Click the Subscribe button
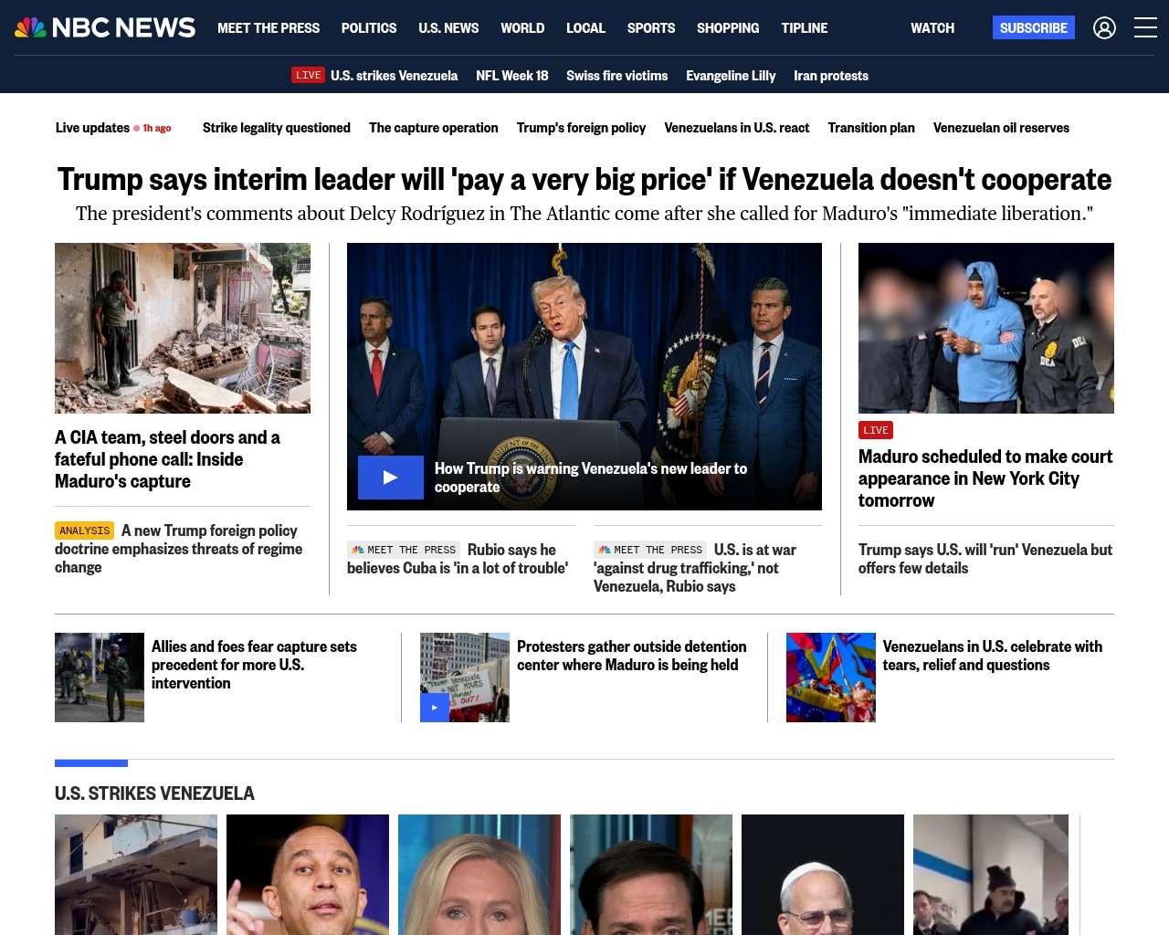This screenshot has width=1169, height=935. pyautogui.click(x=1034, y=27)
